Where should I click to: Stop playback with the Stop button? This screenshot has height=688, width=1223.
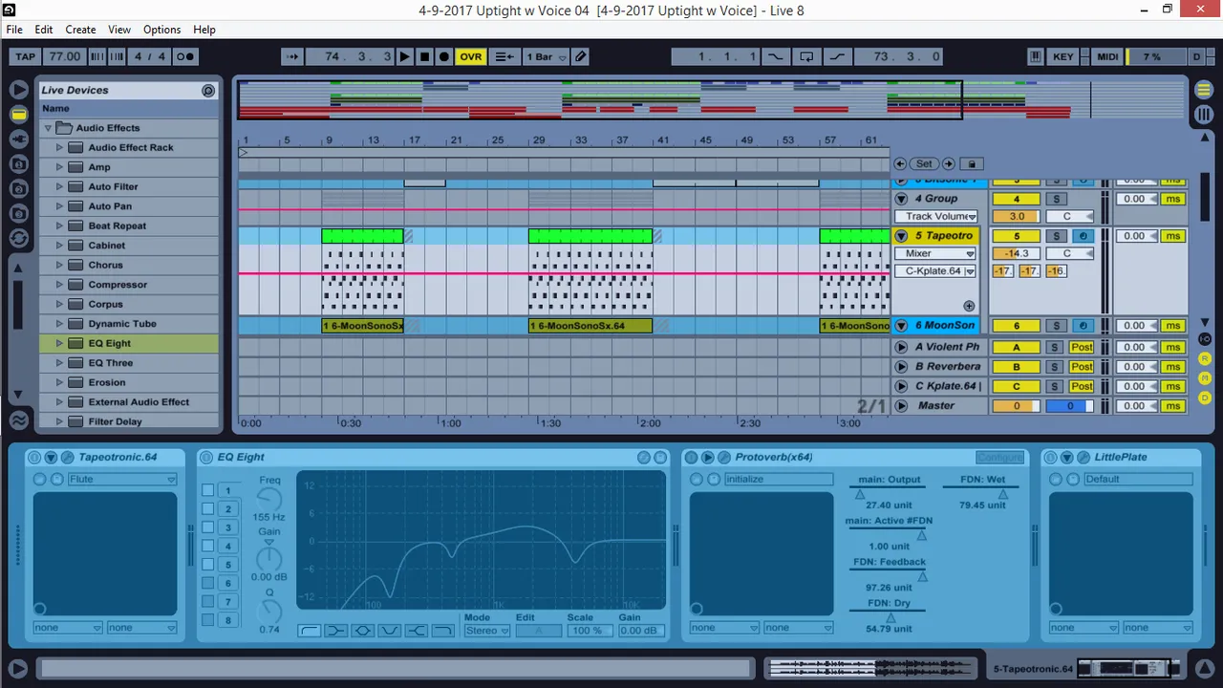tap(424, 56)
